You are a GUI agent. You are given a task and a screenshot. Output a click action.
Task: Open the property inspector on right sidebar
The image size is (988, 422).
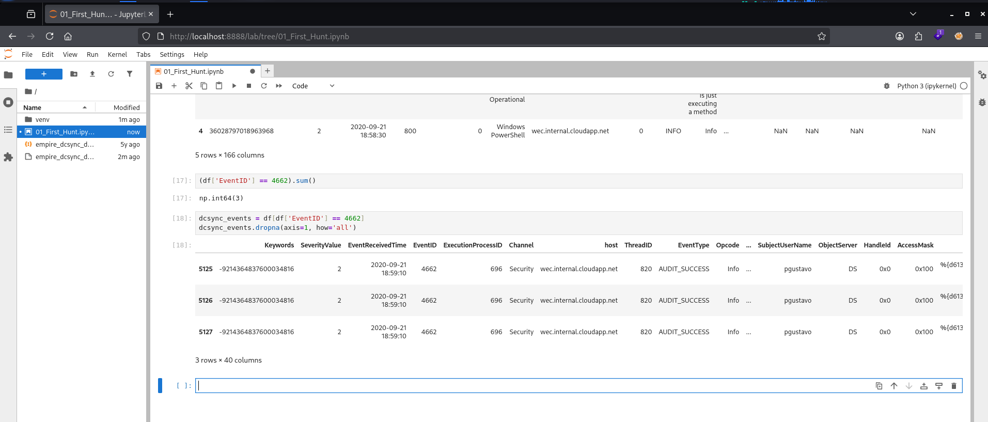[982, 75]
